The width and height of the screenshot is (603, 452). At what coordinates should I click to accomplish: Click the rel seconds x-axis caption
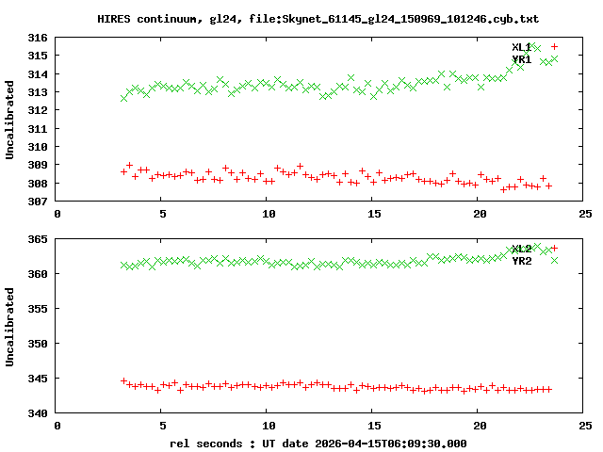pos(206,444)
